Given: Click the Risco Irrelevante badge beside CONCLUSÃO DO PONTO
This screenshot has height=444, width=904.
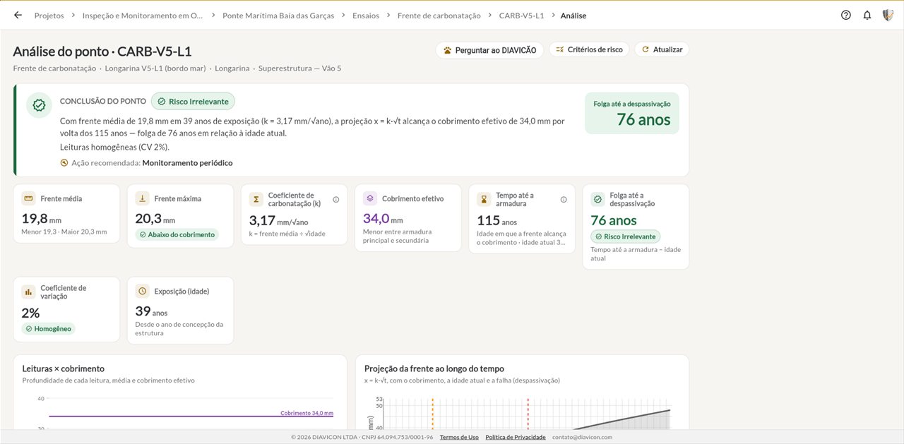Looking at the screenshot, I should pyautogui.click(x=193, y=101).
